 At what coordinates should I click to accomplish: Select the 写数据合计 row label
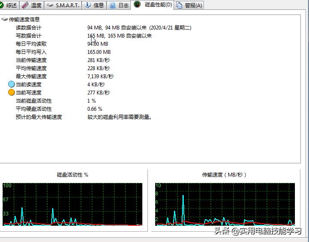pyautogui.click(x=29, y=35)
